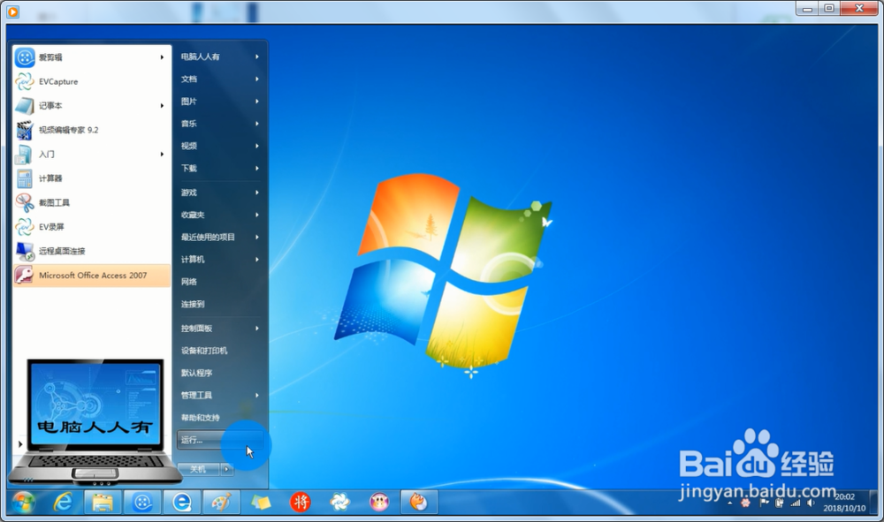Image resolution: width=884 pixels, height=522 pixels.
Task: Open the volume speaker tray icon
Action: [x=812, y=503]
